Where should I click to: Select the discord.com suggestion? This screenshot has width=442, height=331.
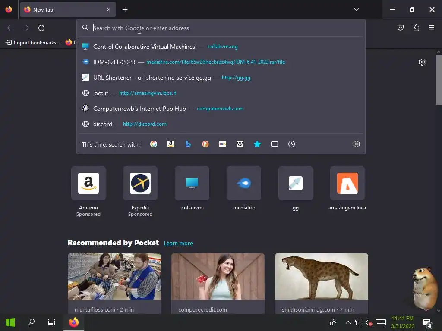(x=221, y=124)
